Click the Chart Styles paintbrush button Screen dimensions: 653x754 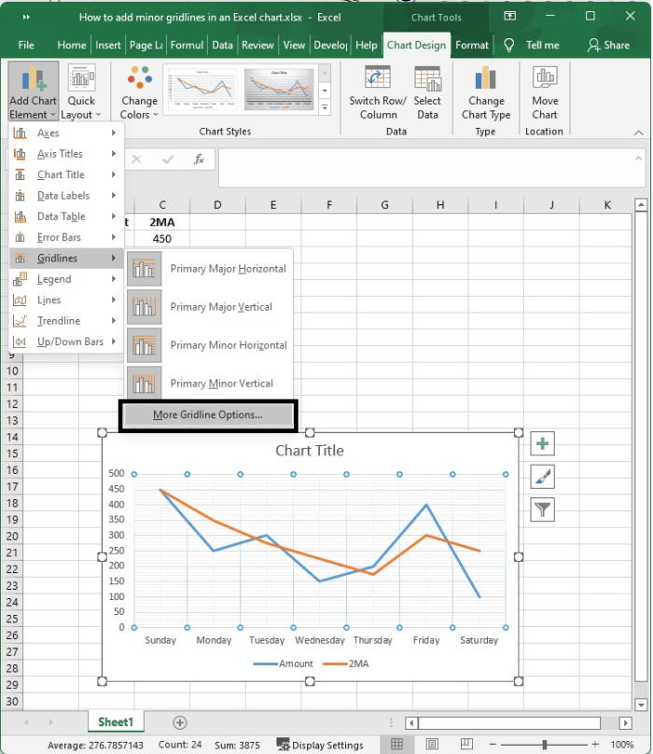(x=542, y=477)
